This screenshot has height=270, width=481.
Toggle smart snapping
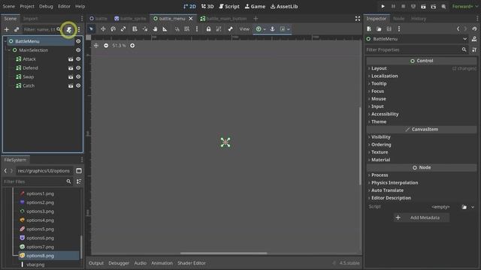pyautogui.click(x=177, y=29)
